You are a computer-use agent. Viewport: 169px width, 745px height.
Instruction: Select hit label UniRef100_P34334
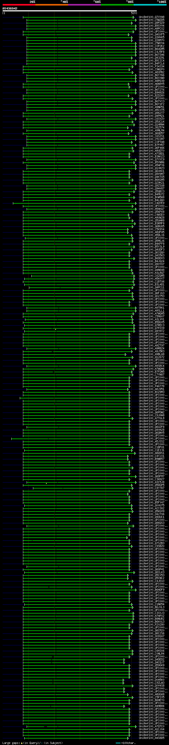pyautogui.click(x=152, y=67)
